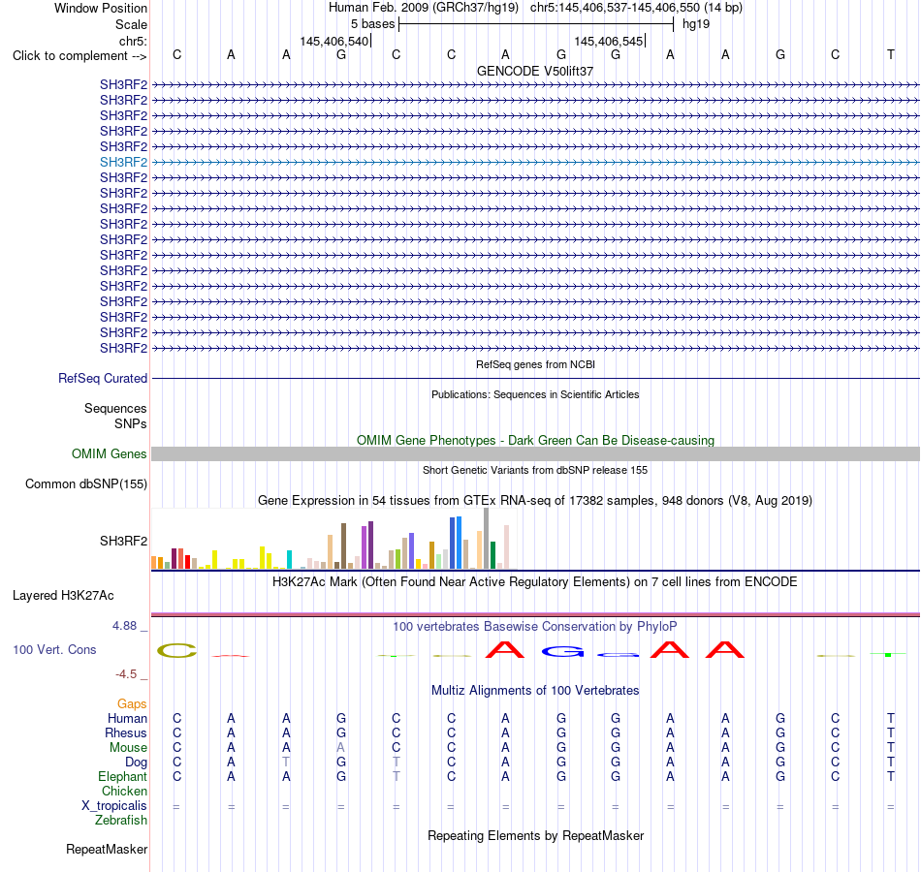
Task: Click the 'Common dbSNP(155)' track label
Action: [x=85, y=483]
